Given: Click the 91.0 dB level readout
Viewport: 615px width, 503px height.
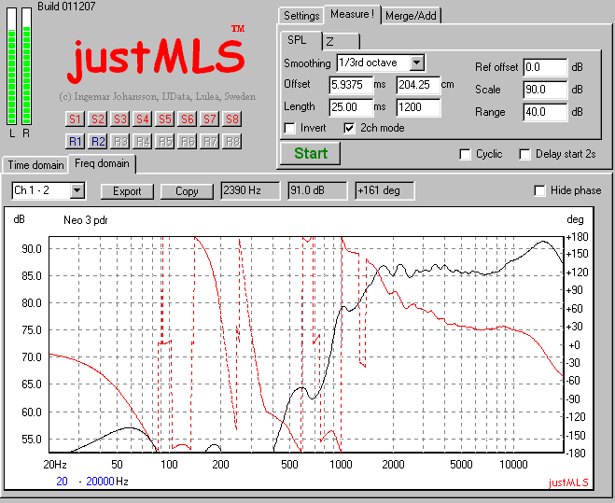Looking at the screenshot, I should point(317,190).
